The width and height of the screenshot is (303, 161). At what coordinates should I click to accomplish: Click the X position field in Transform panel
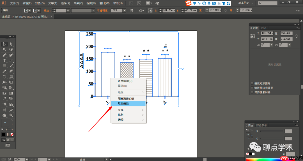270,33
